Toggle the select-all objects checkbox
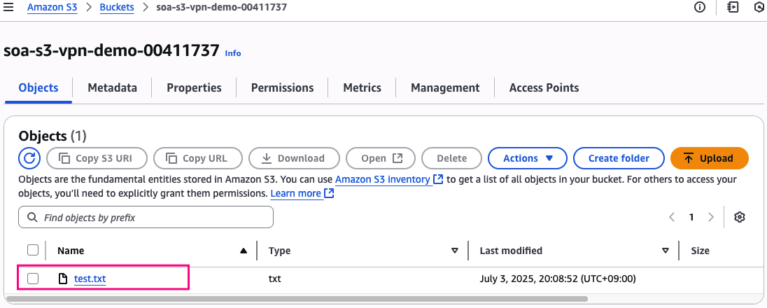The height and width of the screenshot is (308, 767). click(33, 251)
